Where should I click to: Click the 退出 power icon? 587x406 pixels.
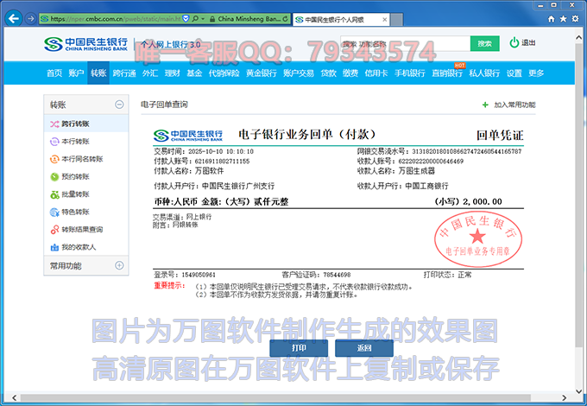514,42
